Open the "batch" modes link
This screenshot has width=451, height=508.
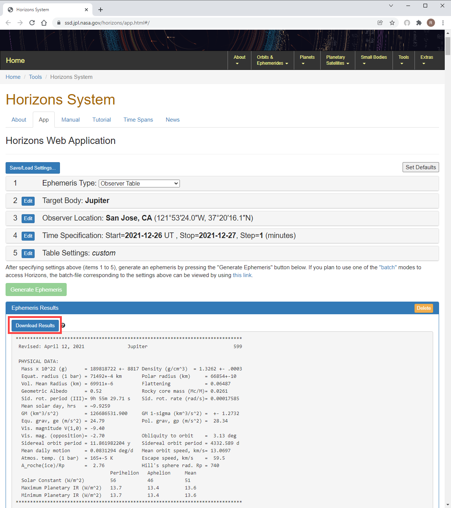pos(388,267)
